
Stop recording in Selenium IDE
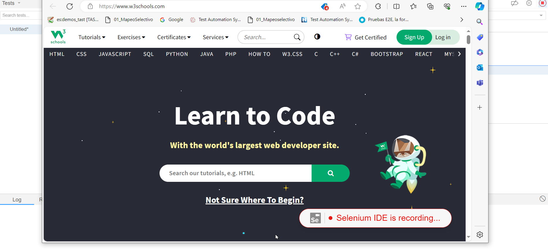(x=543, y=3)
